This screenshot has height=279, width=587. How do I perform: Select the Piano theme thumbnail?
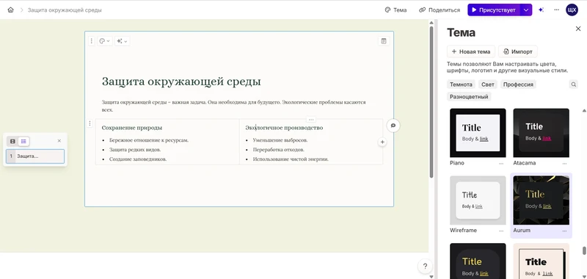point(478,133)
